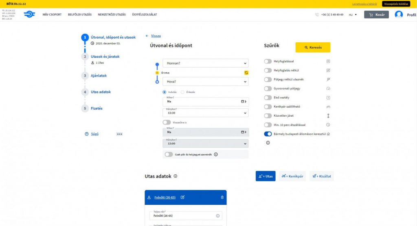Open the Belföldi utazás menu

coord(79,15)
